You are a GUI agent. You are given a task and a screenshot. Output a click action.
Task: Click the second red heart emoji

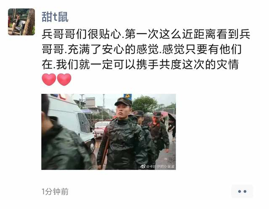[x=64, y=79]
